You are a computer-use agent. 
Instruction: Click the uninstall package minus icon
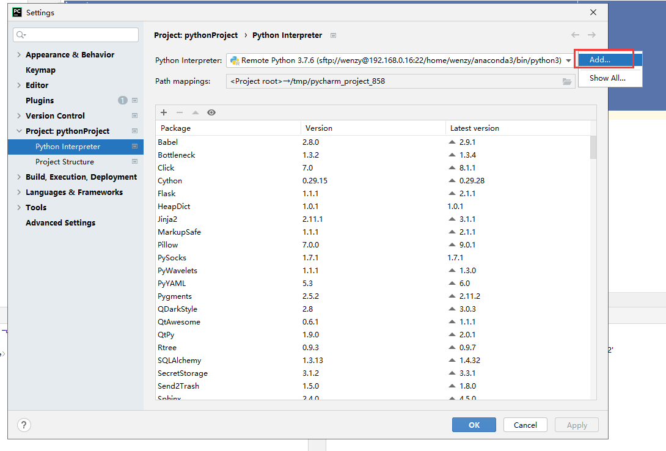[x=180, y=112]
